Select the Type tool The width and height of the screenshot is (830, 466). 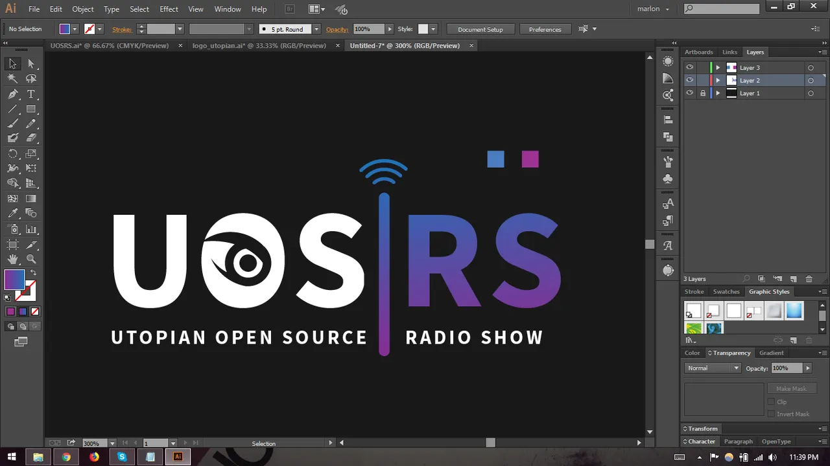31,94
